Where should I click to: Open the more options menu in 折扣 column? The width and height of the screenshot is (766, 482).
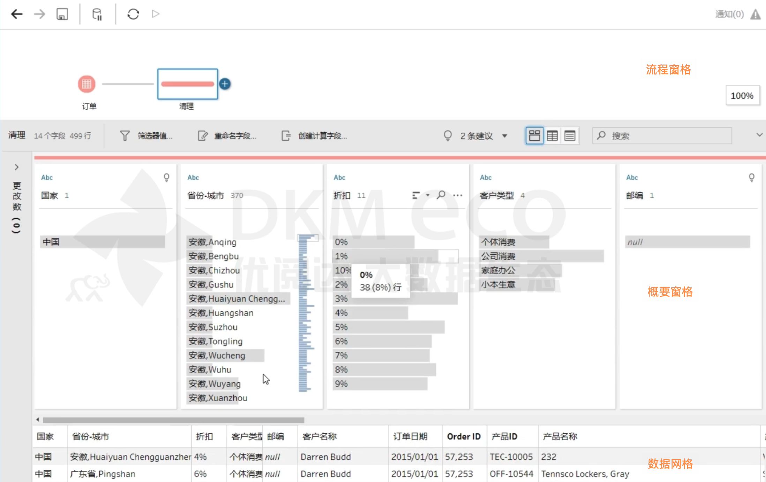coord(458,195)
